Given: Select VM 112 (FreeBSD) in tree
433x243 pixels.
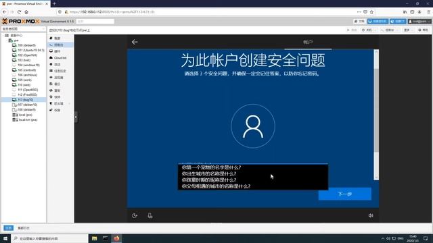Looking at the screenshot, I should 27,94.
